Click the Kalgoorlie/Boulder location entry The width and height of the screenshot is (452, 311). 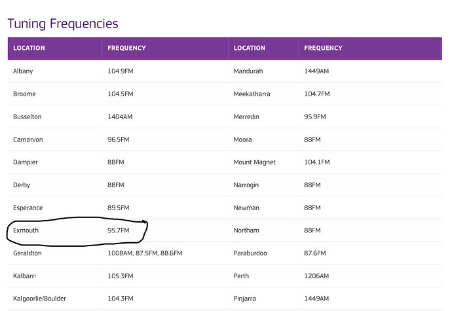tap(39, 299)
